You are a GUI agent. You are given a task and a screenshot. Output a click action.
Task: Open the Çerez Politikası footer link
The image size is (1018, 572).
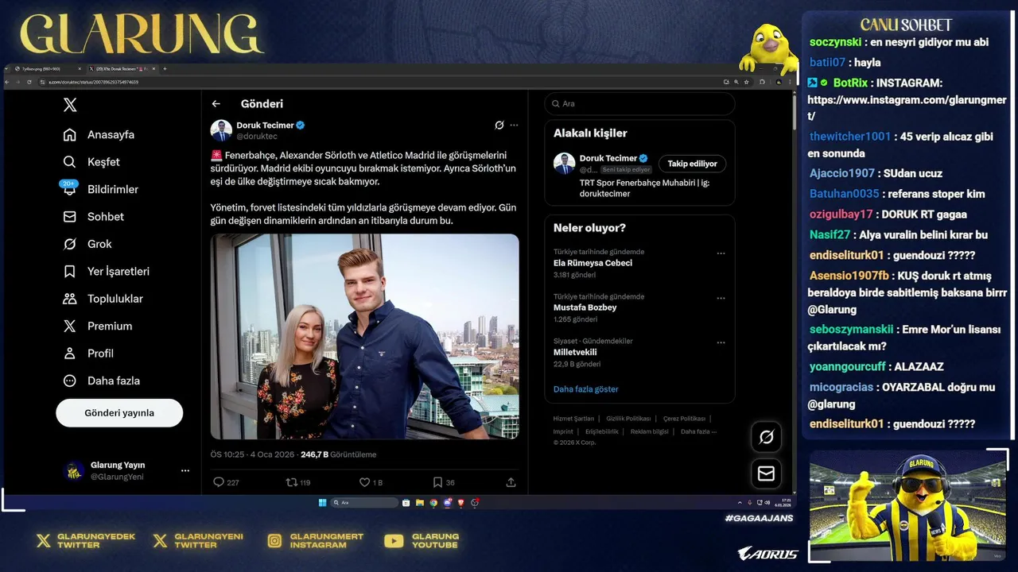click(684, 419)
